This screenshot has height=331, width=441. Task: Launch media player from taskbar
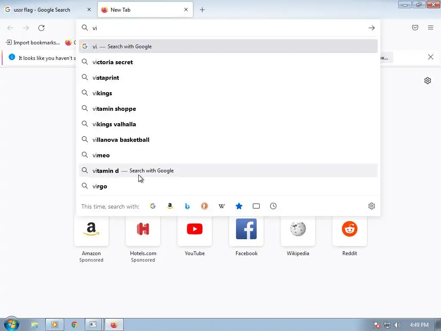(55, 325)
